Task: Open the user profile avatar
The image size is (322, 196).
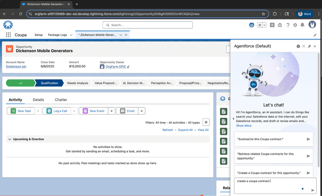Action: coord(312,25)
